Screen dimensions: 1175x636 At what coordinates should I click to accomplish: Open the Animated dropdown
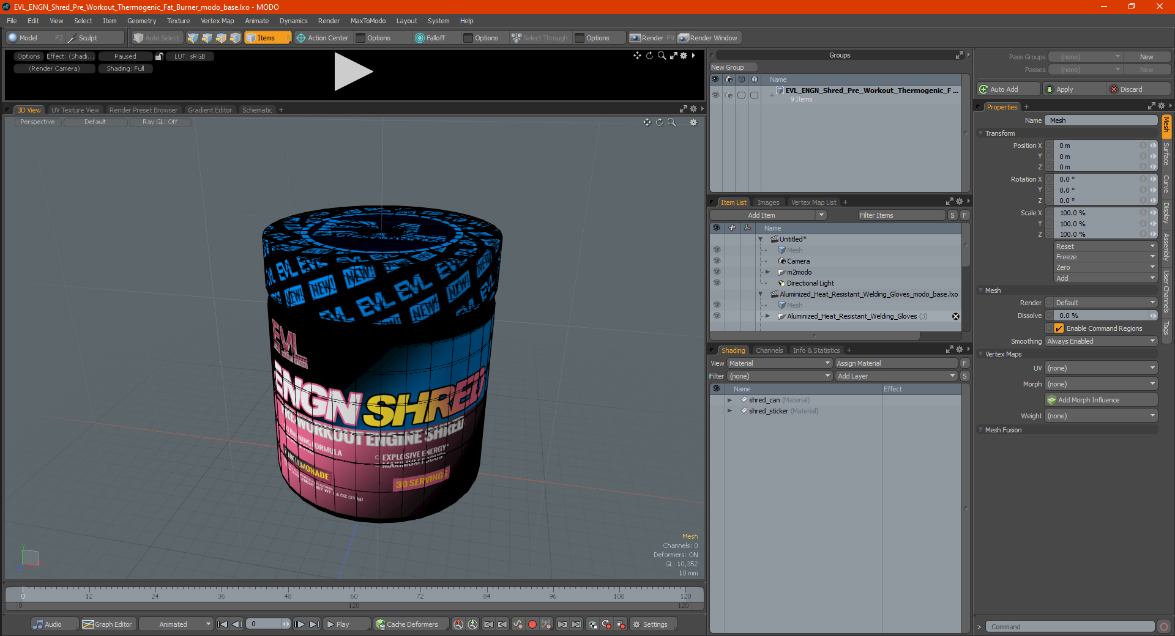pyautogui.click(x=176, y=624)
